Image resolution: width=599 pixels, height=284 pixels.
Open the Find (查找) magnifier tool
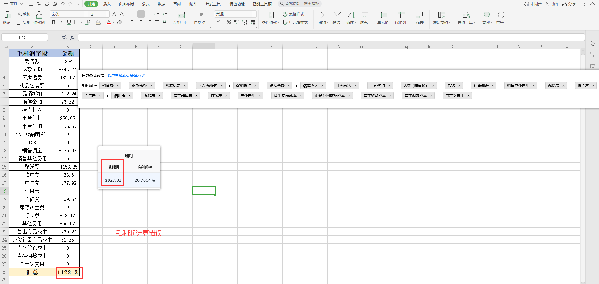tap(487, 15)
